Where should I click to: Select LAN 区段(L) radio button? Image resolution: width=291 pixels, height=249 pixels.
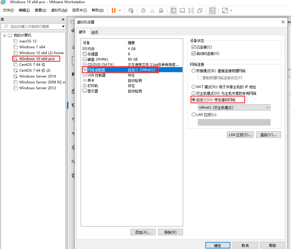[x=194, y=115]
